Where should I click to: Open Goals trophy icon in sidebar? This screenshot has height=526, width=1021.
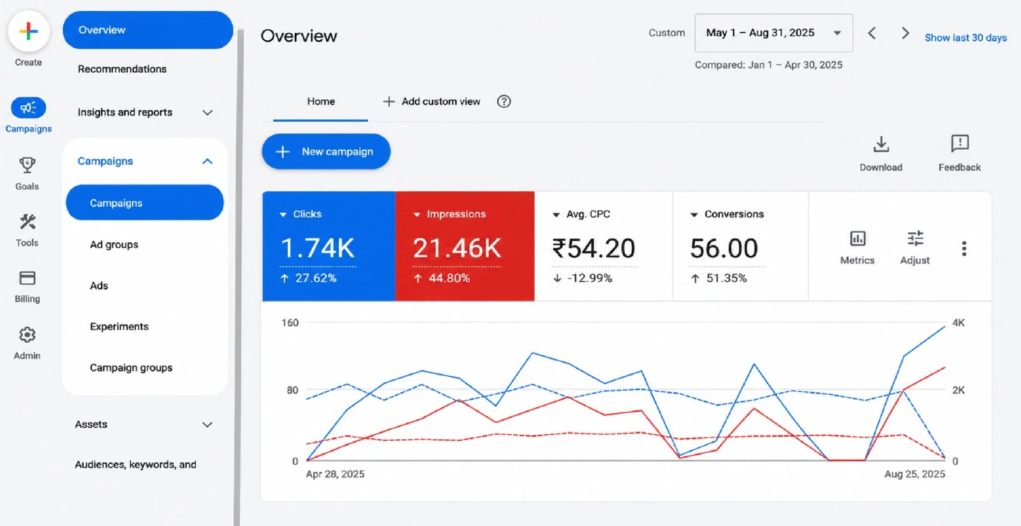pos(27,166)
